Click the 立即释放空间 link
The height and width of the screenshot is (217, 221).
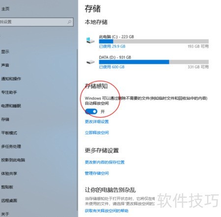pos(97,133)
